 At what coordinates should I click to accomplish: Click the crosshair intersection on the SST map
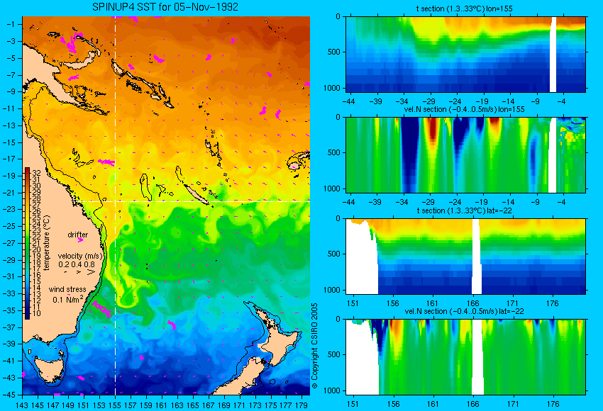(x=116, y=201)
